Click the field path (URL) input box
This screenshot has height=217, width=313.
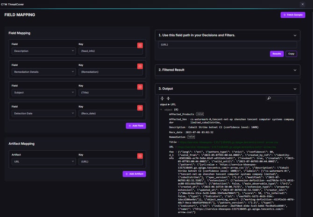click(228, 45)
